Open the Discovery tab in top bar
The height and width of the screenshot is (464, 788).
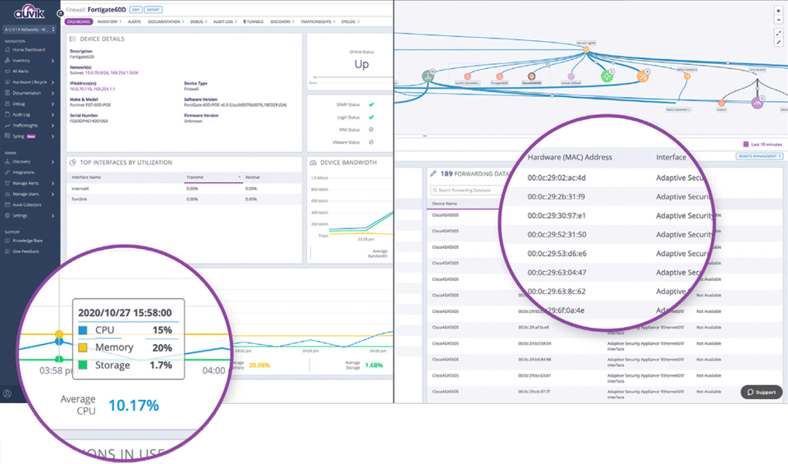coord(282,21)
